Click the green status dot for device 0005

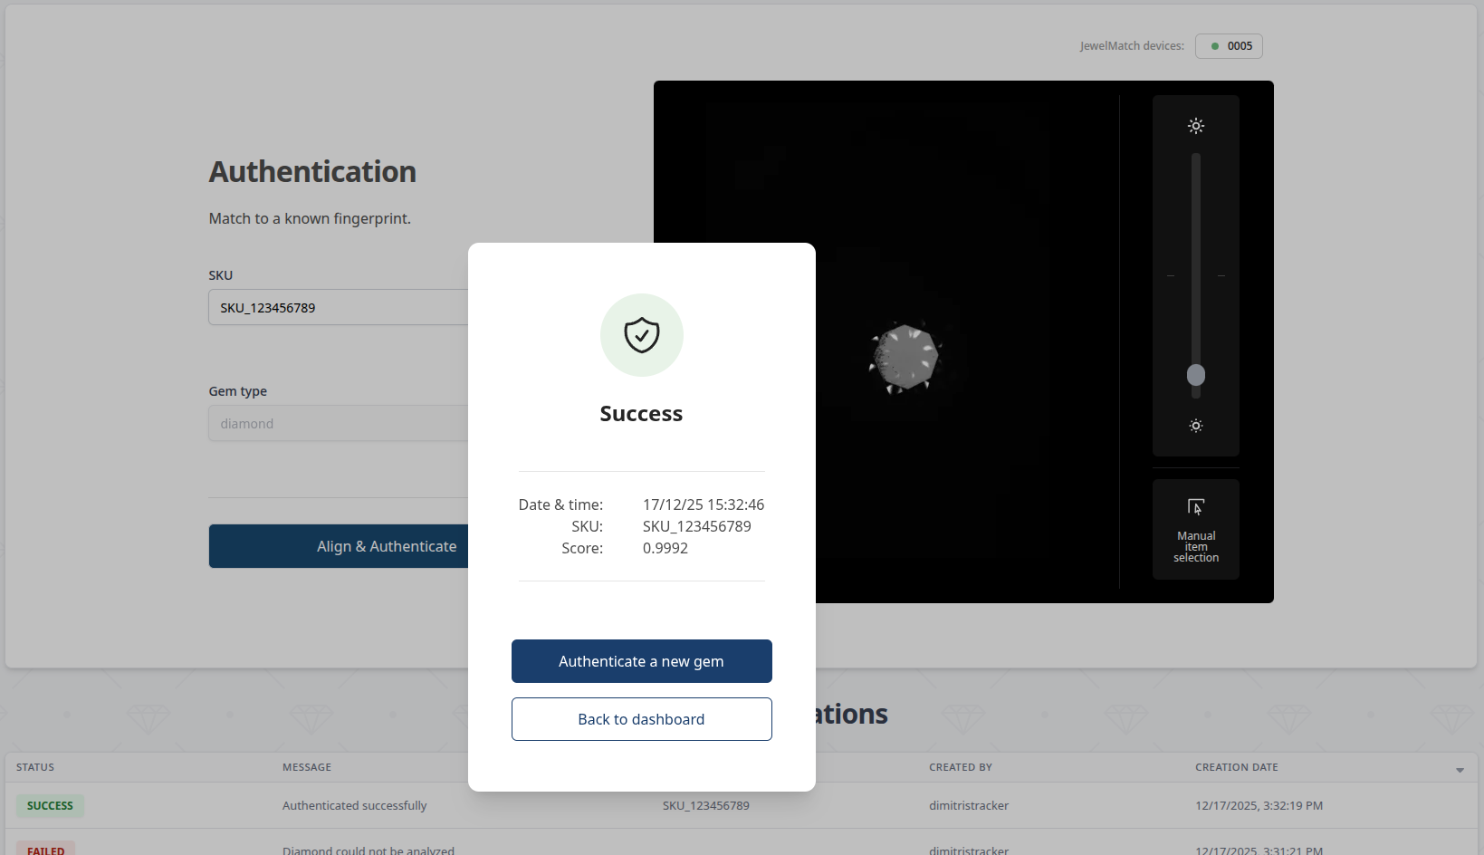[1215, 46]
